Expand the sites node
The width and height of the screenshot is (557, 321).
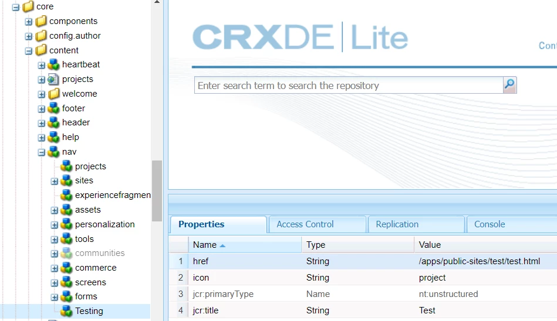[54, 181]
